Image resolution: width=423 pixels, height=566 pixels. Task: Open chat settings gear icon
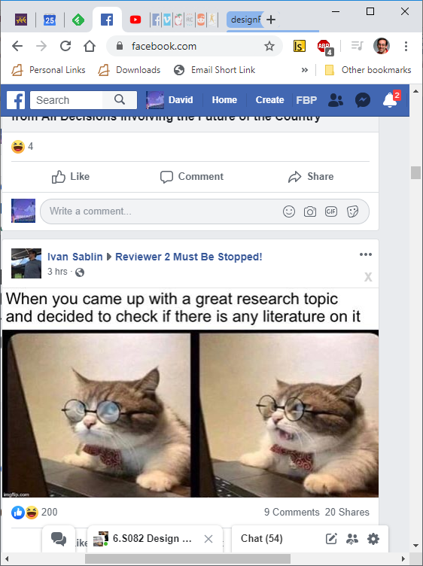point(373,539)
